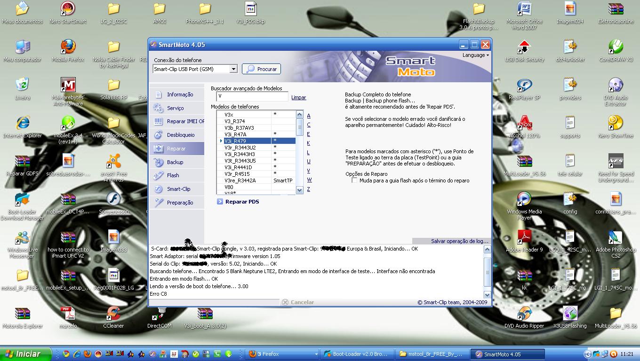
Task: Select the CCleaner desktop icon
Action: [113, 318]
